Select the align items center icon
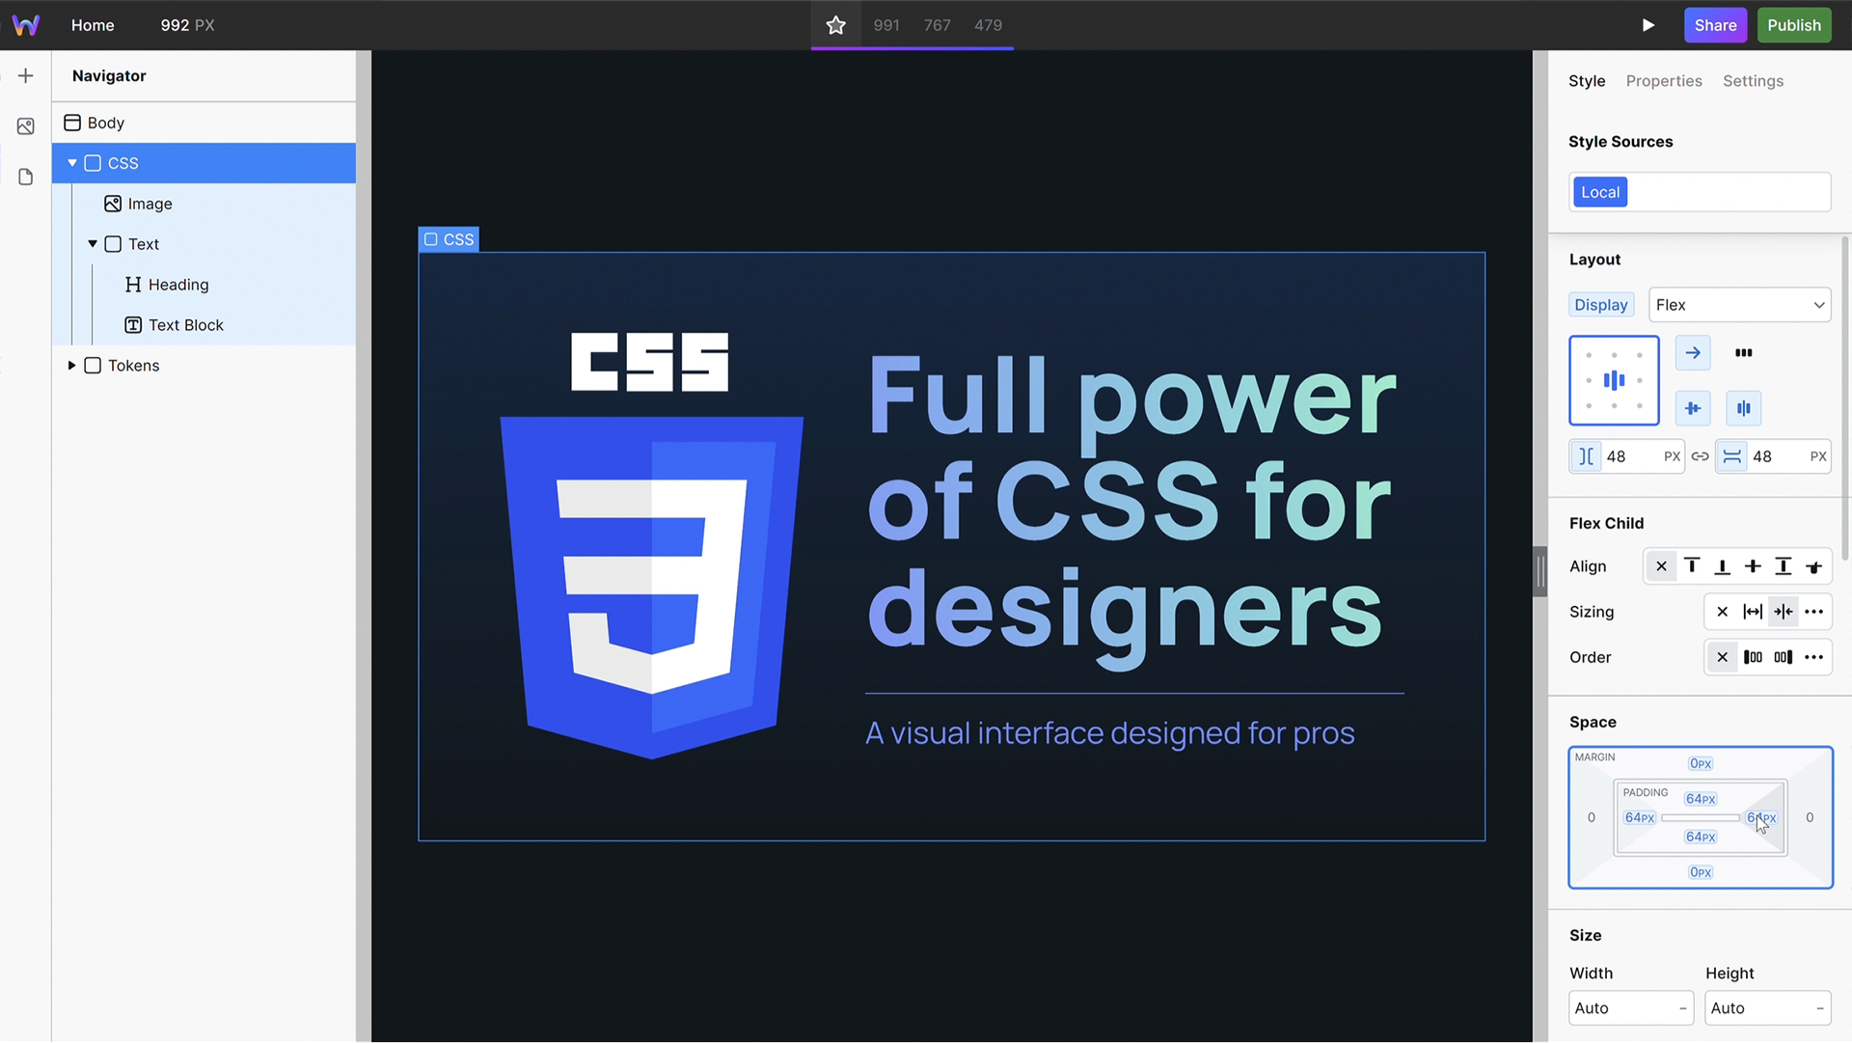This screenshot has height=1043, width=1852. click(x=1693, y=407)
